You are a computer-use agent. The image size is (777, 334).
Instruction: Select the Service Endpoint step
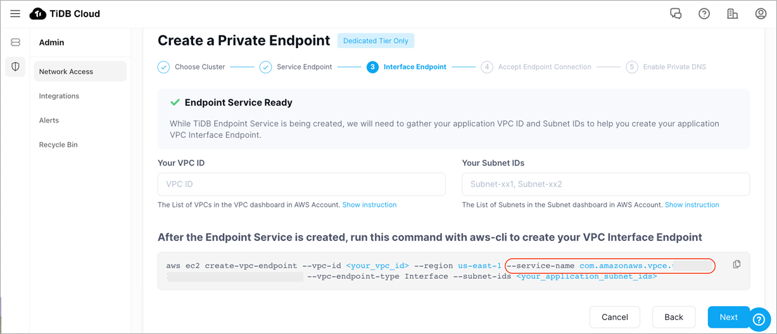(x=296, y=67)
